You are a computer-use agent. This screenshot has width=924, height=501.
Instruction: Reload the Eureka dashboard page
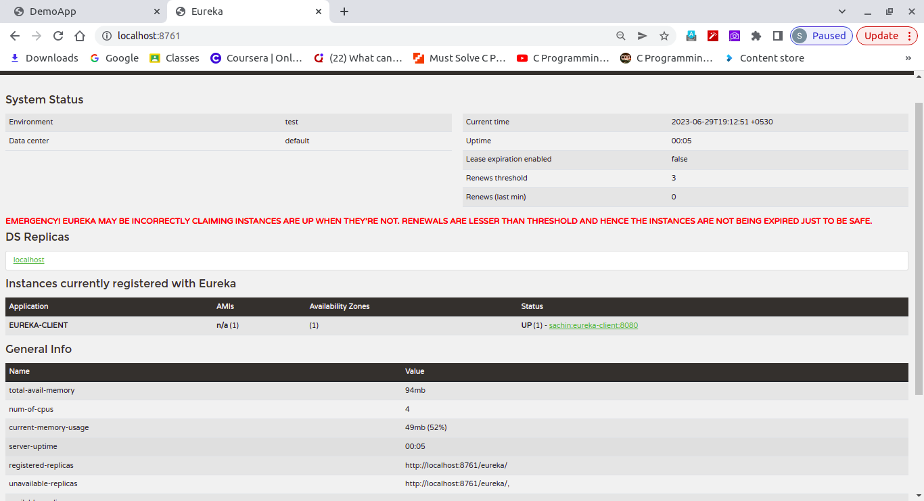click(x=57, y=36)
